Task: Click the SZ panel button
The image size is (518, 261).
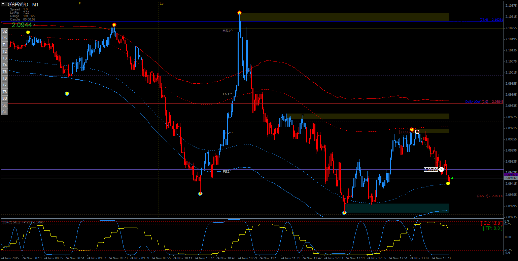Action: [5, 31]
